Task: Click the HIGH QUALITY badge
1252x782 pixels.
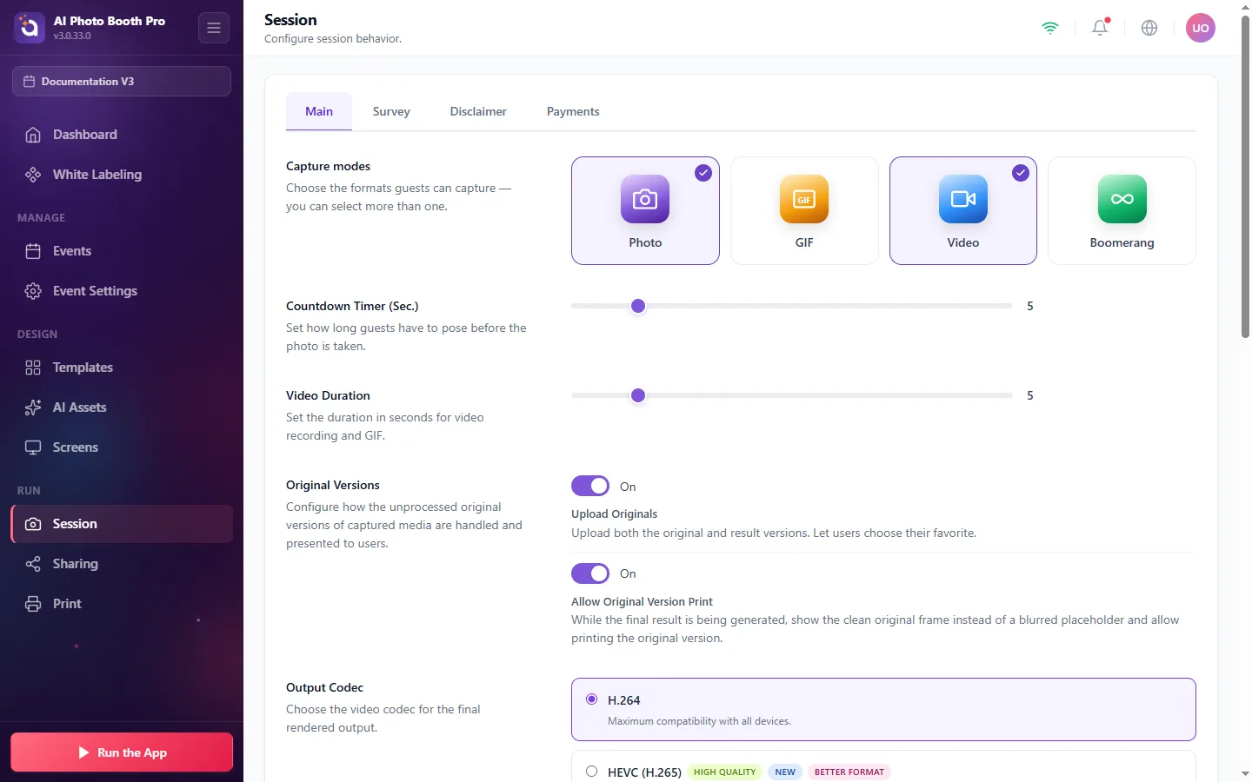Action: point(725,772)
